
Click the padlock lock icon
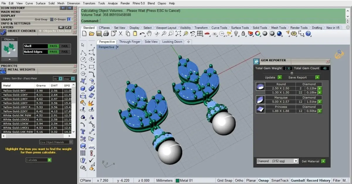coord(243,34)
